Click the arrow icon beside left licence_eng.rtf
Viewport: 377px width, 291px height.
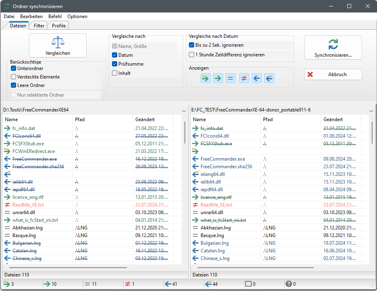[x=7, y=197]
